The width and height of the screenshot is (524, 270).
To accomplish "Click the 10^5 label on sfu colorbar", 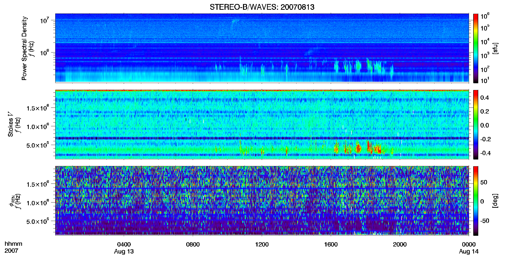I will click(x=485, y=28).
